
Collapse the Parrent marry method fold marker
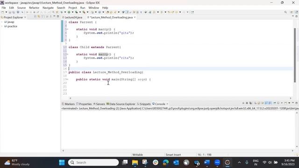point(67,29)
